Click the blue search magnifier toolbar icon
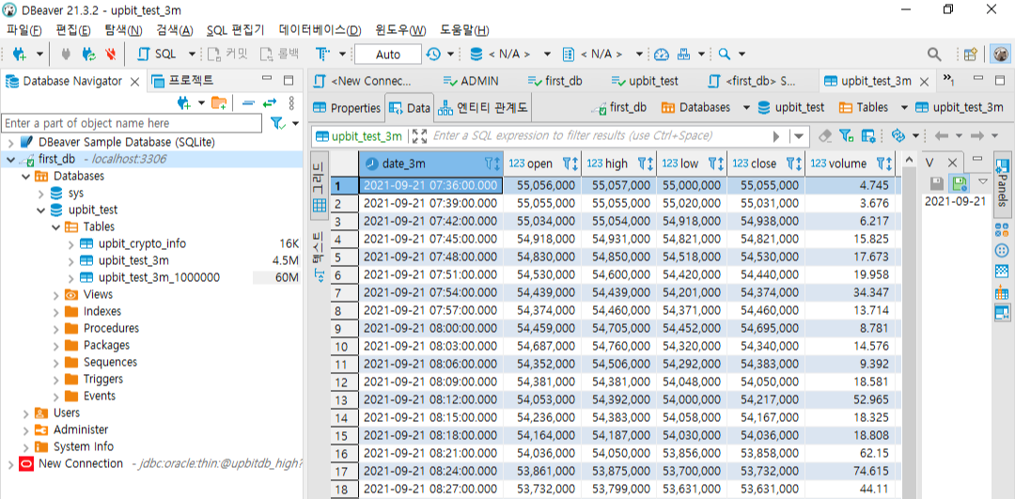 click(725, 55)
